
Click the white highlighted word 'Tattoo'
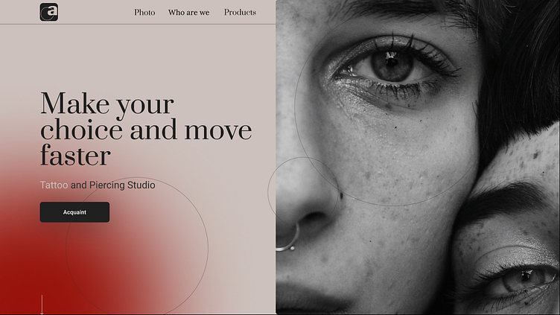54,185
